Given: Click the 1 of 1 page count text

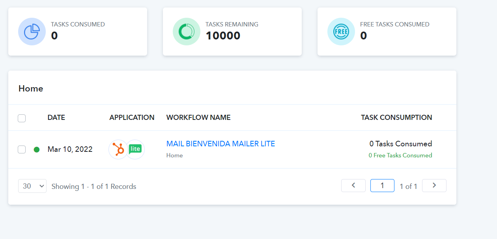Looking at the screenshot, I should click(x=408, y=187).
